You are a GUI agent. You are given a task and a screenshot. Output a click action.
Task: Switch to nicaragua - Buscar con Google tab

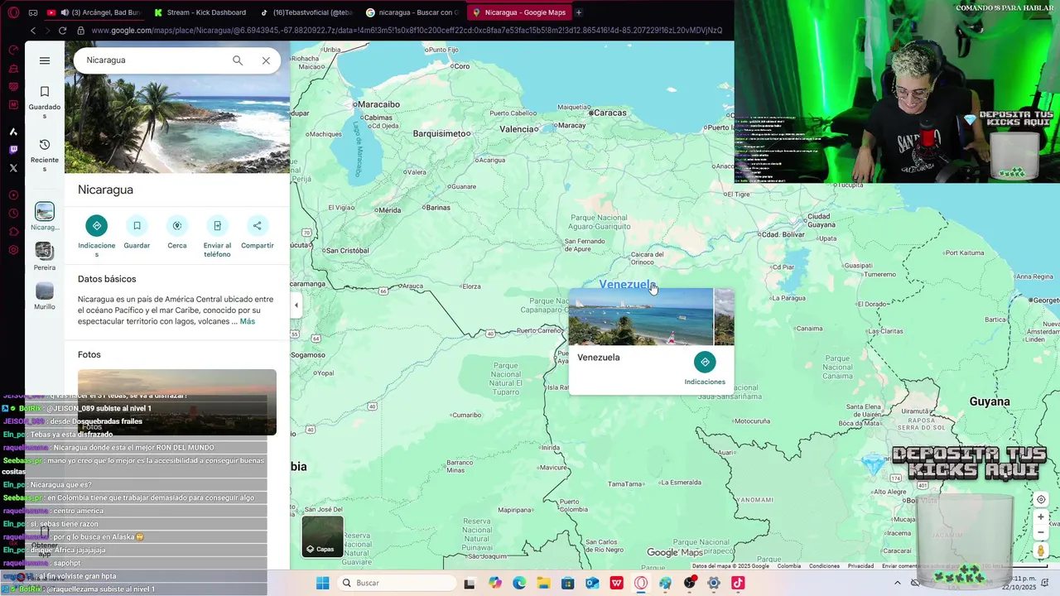pyautogui.click(x=412, y=12)
